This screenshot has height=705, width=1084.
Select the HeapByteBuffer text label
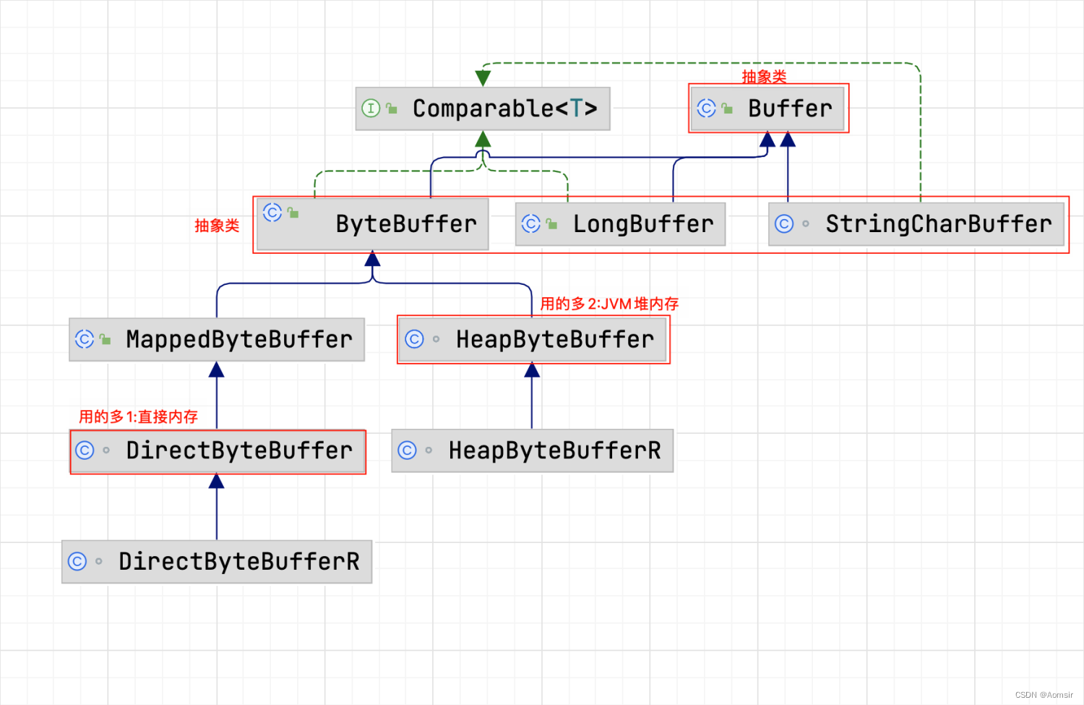coord(555,340)
